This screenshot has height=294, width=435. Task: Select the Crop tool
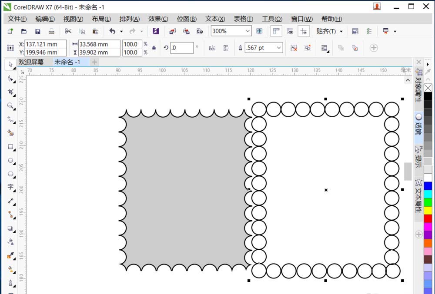click(10, 92)
